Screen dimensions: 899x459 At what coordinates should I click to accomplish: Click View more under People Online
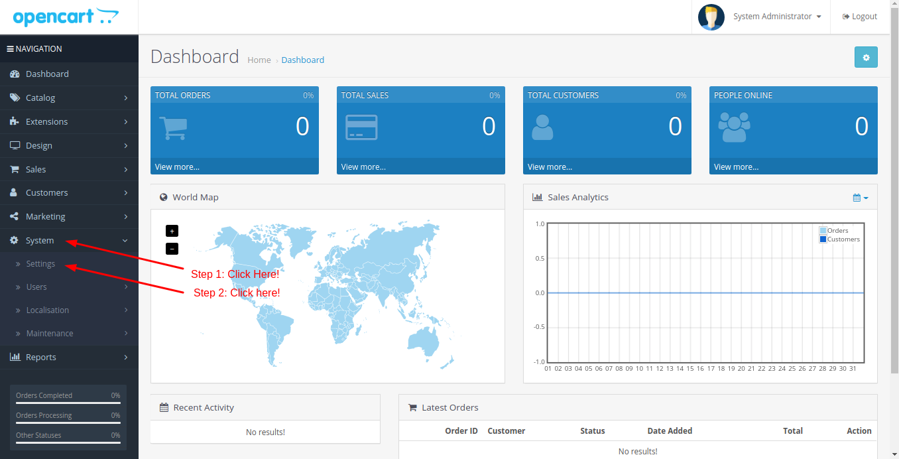click(736, 166)
